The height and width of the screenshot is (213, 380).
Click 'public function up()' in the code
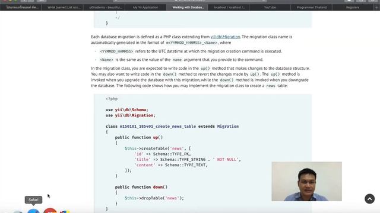[139, 137]
